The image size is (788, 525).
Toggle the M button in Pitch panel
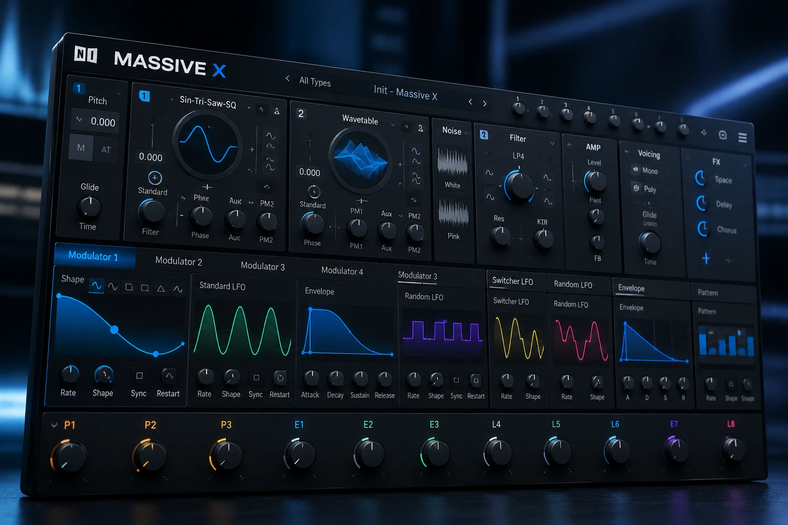click(x=81, y=148)
